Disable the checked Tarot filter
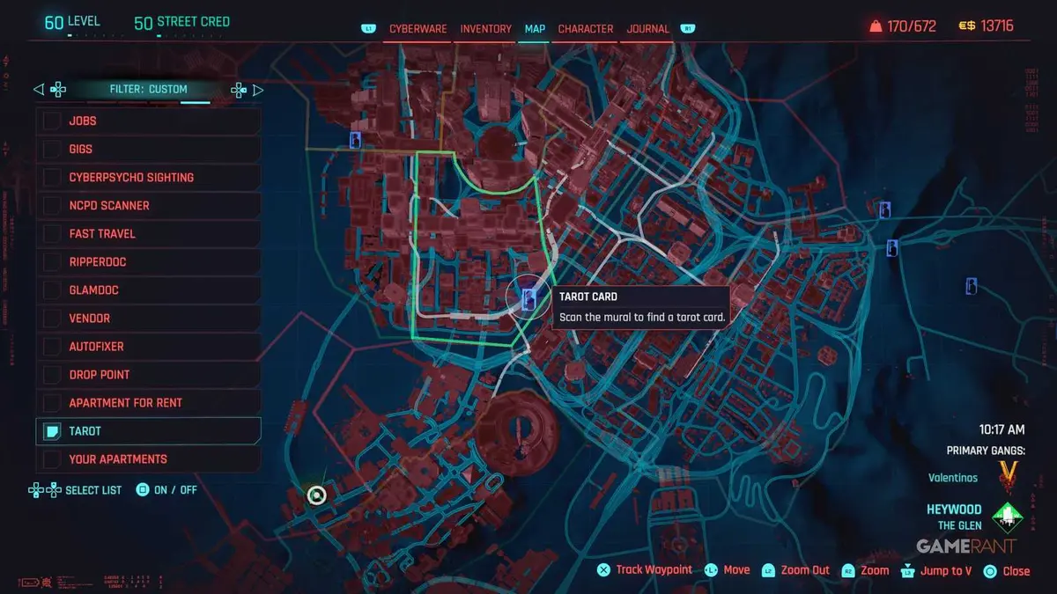The image size is (1057, 594). [x=52, y=430]
